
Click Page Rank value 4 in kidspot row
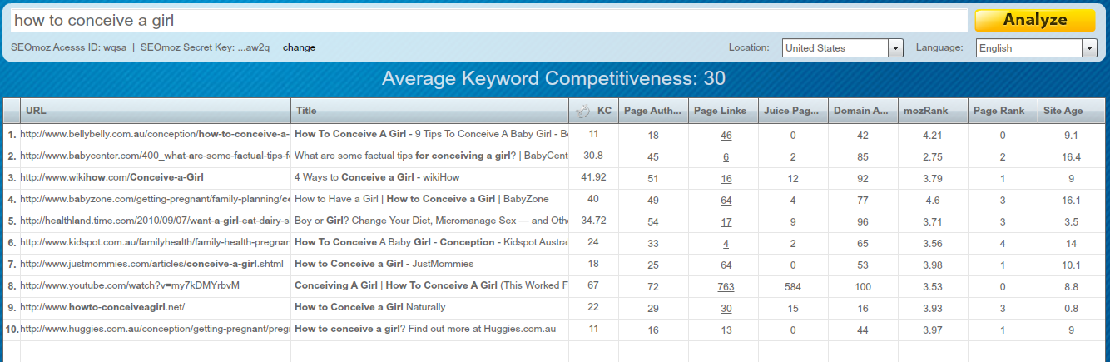[1003, 243]
